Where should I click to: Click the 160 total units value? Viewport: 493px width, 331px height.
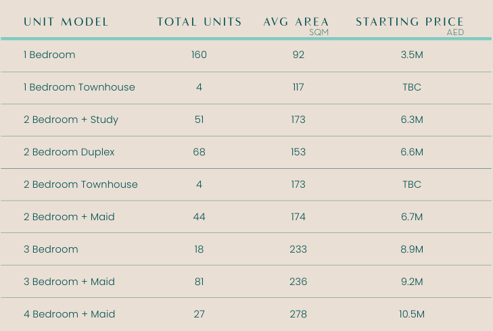coord(199,55)
